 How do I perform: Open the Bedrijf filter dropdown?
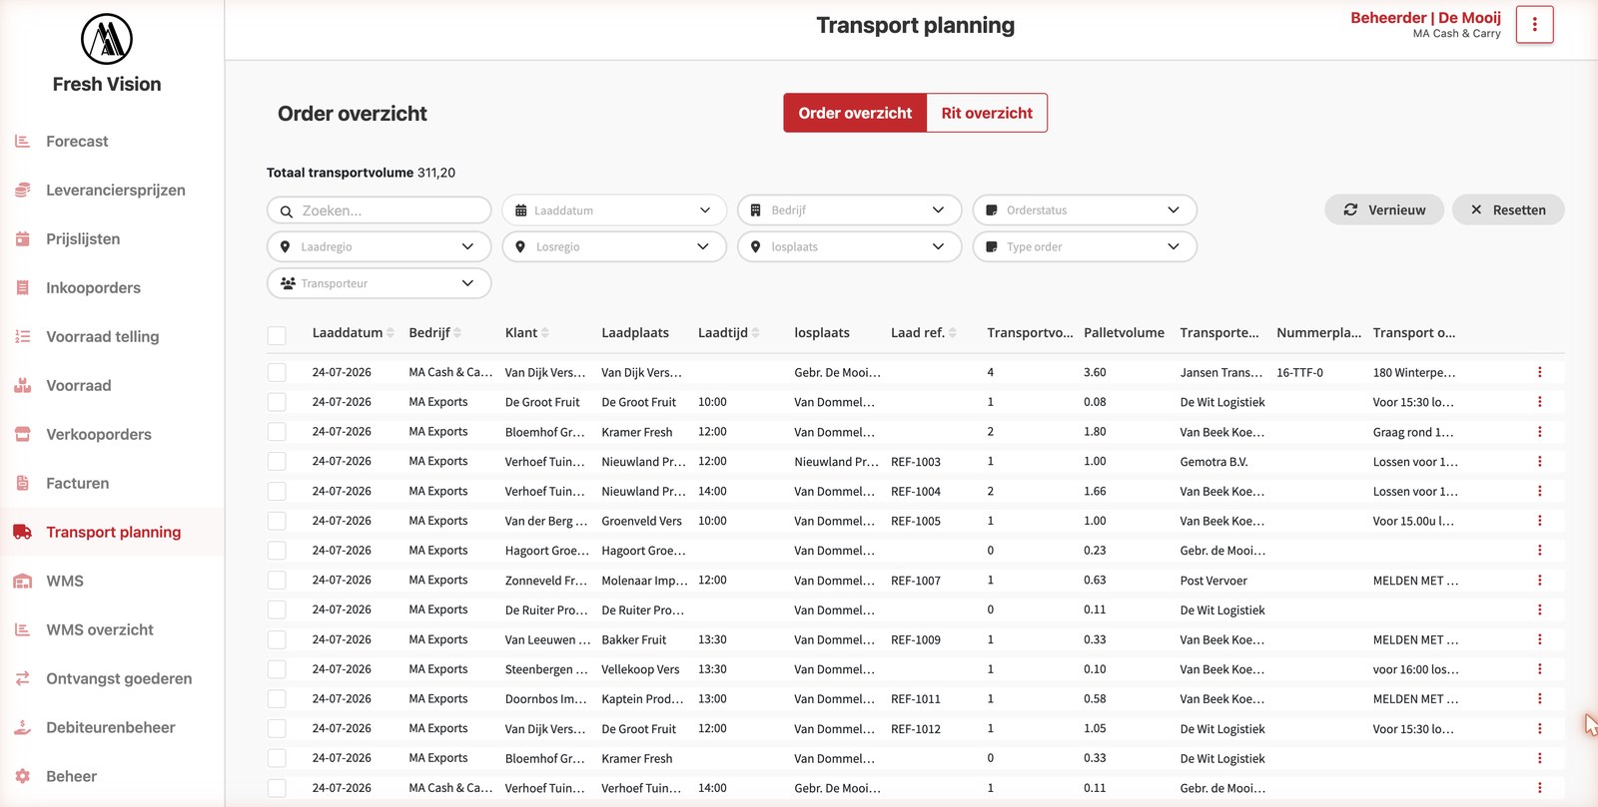[849, 210]
